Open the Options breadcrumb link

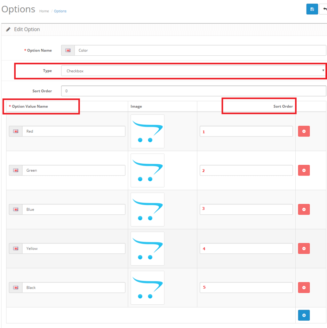pyautogui.click(x=60, y=11)
